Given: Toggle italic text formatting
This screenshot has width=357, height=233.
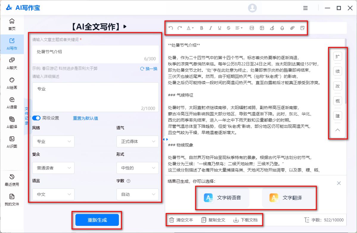Looking at the screenshot, I should (211, 28).
